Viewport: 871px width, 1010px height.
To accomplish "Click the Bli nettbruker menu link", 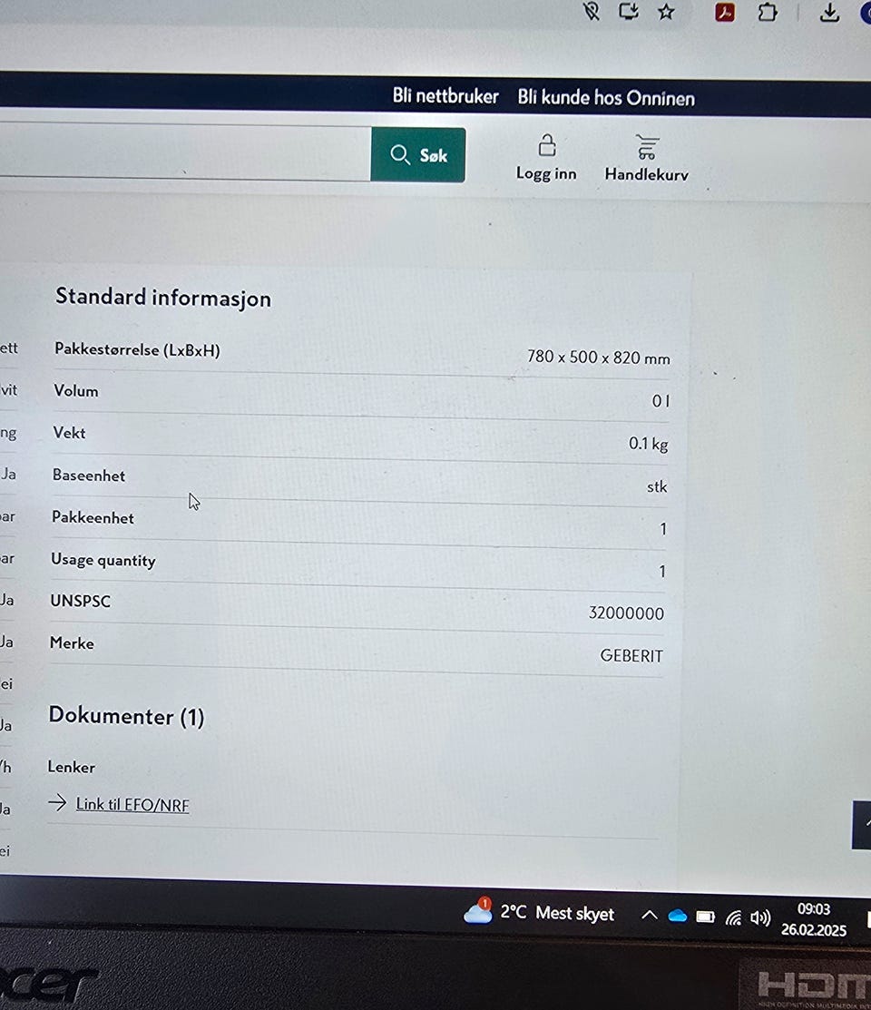I will pos(445,96).
